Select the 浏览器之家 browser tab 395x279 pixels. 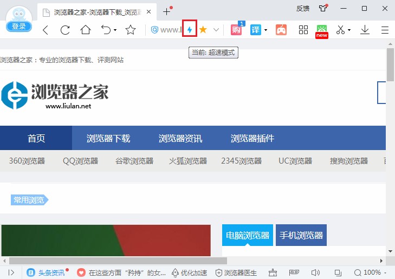coord(97,12)
